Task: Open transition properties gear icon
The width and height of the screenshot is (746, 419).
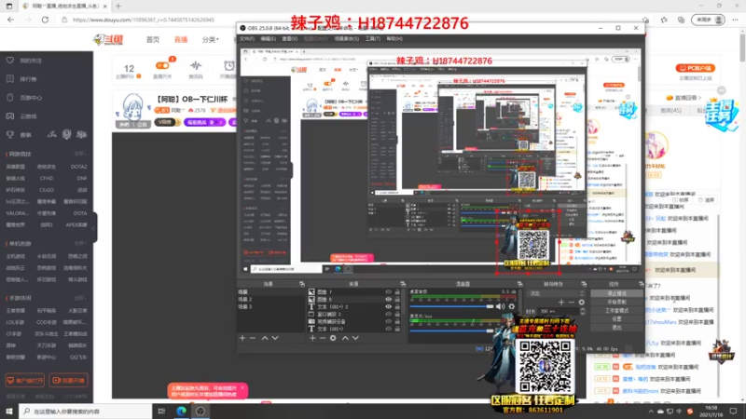Action: 581,302
